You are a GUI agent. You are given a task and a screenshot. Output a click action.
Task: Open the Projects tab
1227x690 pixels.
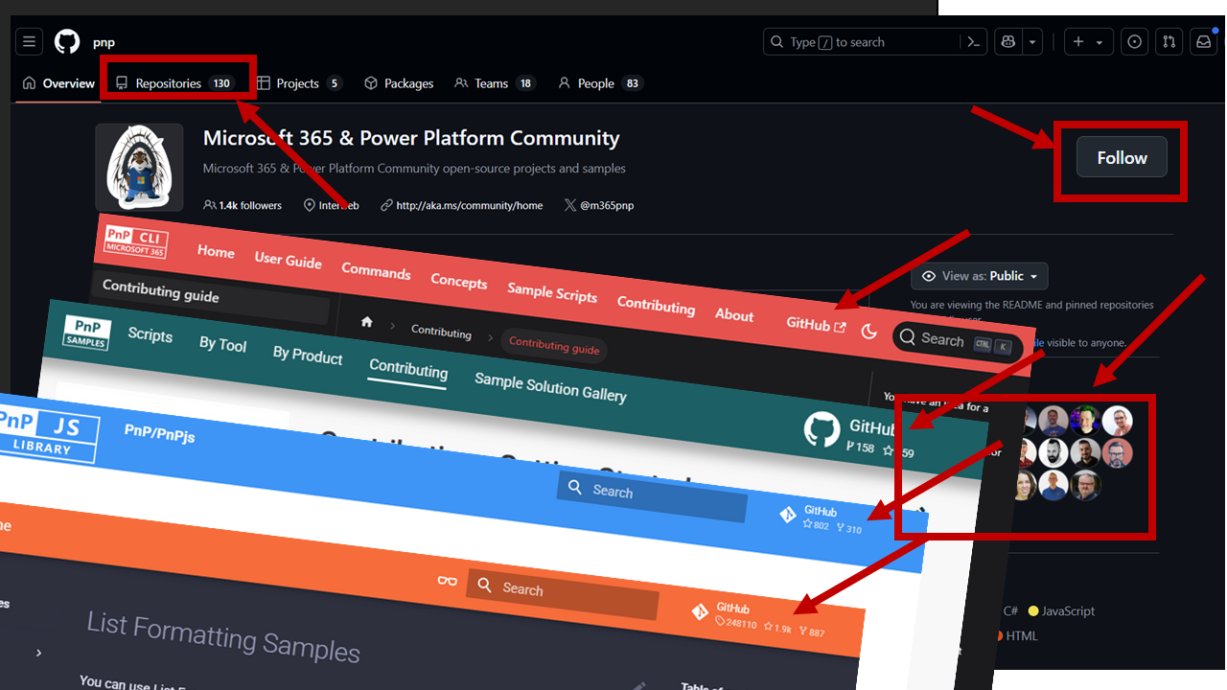click(x=299, y=83)
